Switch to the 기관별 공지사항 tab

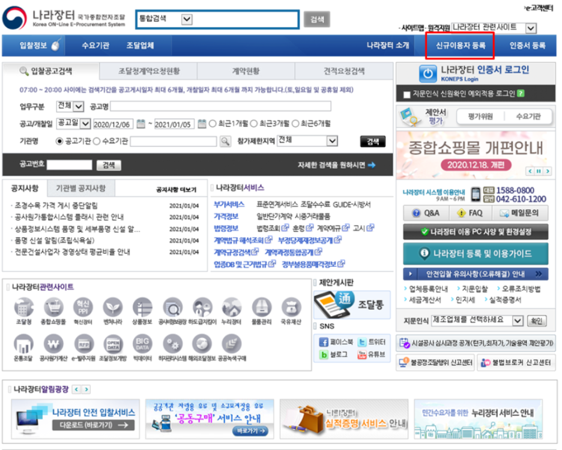pos(80,188)
